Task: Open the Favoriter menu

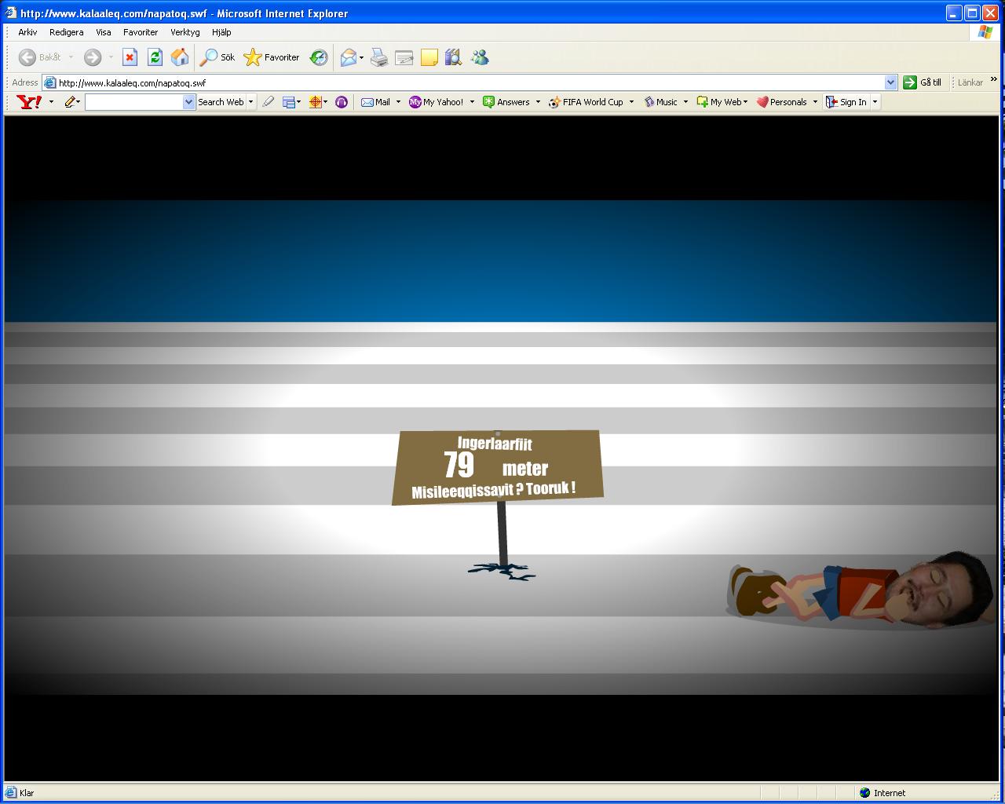Action: 141,32
